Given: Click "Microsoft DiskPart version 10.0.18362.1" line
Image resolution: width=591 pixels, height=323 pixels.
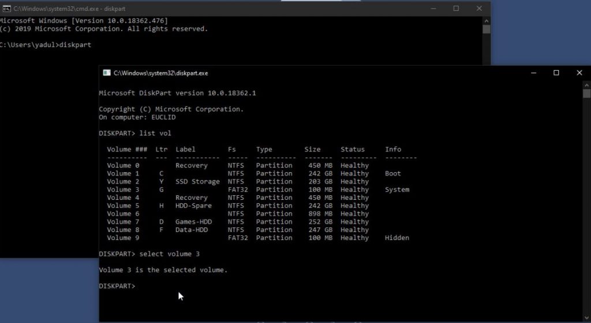Looking at the screenshot, I should pyautogui.click(x=177, y=93).
